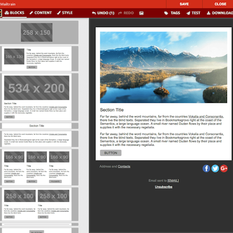
Task: Select the three-column 166 x 90 block
Action: (x=37, y=167)
